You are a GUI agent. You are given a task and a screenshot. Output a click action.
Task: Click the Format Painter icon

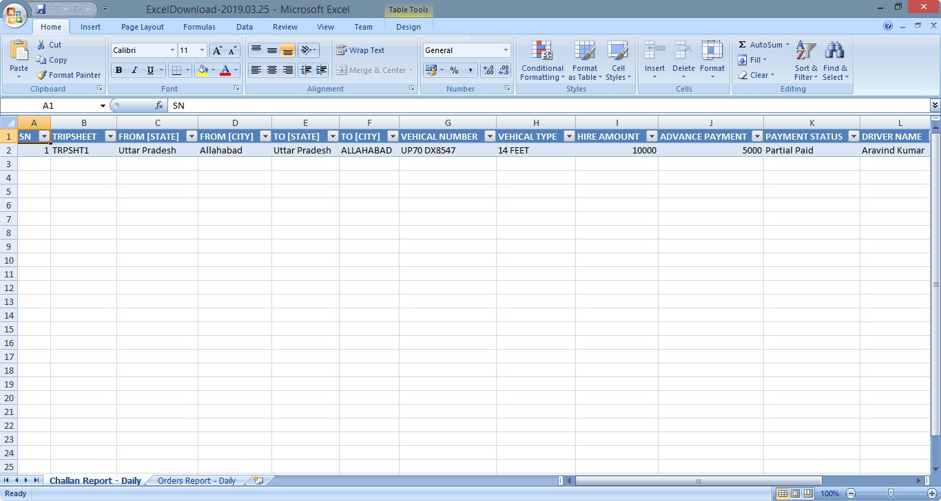42,75
